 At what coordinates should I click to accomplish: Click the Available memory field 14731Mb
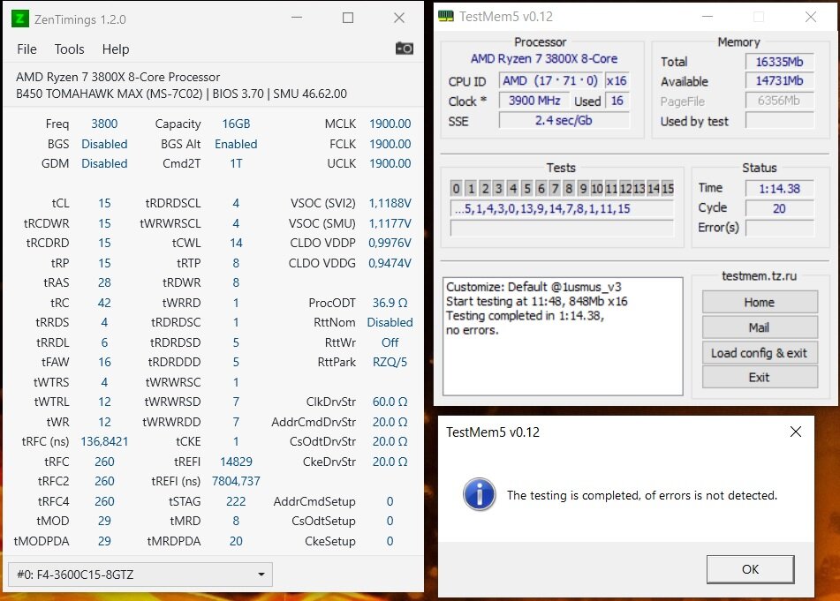point(779,81)
